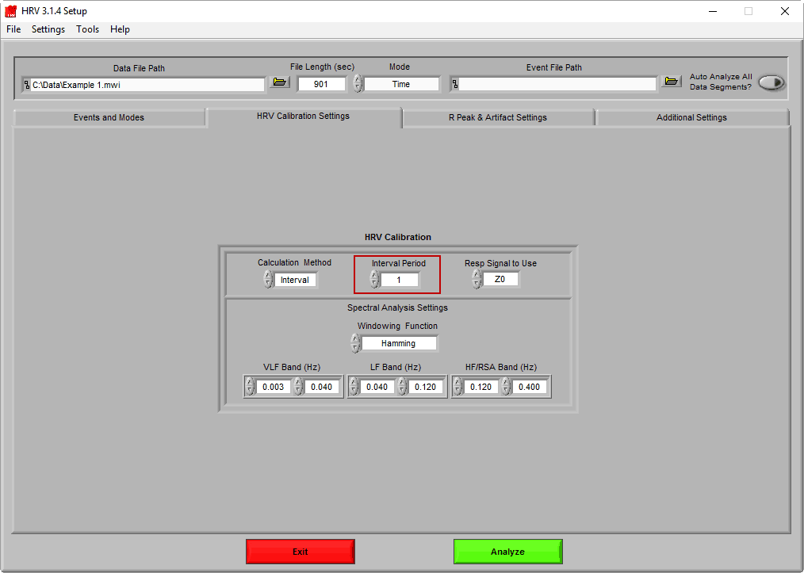Image resolution: width=804 pixels, height=573 pixels.
Task: Browse for event file with folder icon
Action: tap(672, 82)
